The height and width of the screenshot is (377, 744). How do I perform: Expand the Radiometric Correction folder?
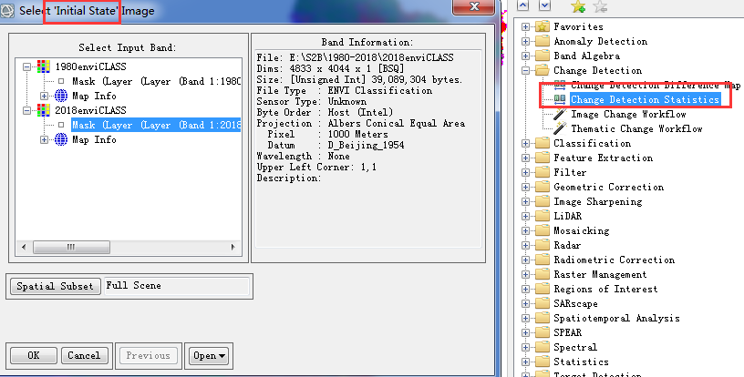[525, 260]
